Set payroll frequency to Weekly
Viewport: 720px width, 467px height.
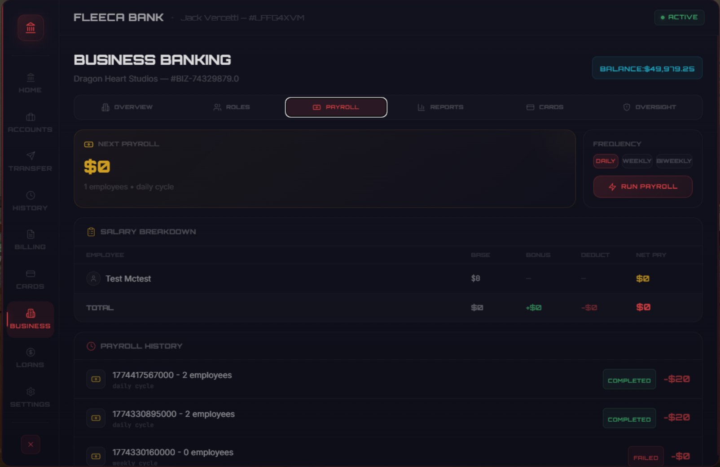pyautogui.click(x=637, y=161)
